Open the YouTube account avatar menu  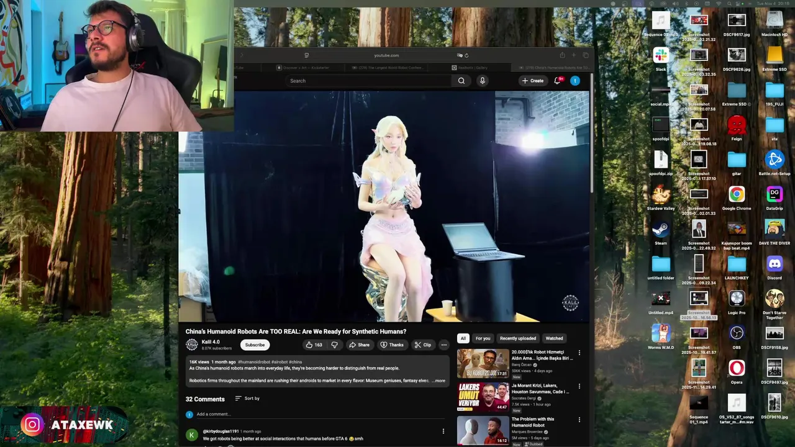coord(575,81)
